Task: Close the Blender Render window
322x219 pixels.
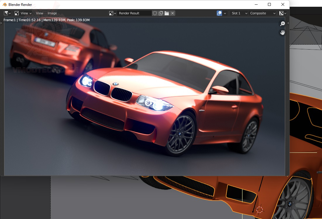Action: (x=283, y=4)
